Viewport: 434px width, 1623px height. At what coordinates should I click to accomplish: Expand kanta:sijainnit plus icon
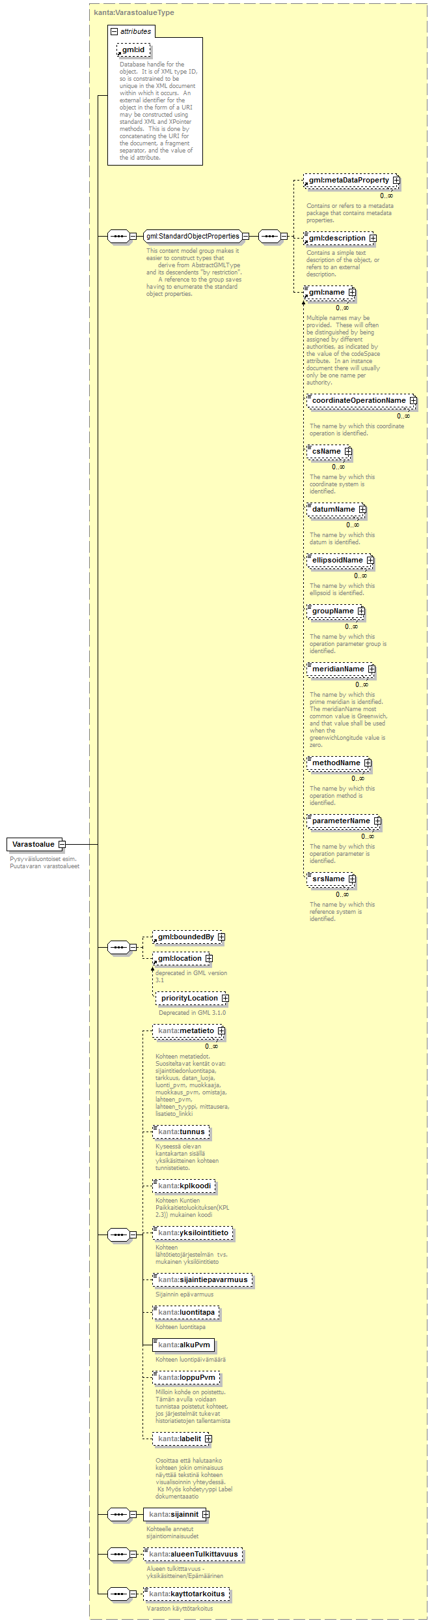(x=206, y=1514)
